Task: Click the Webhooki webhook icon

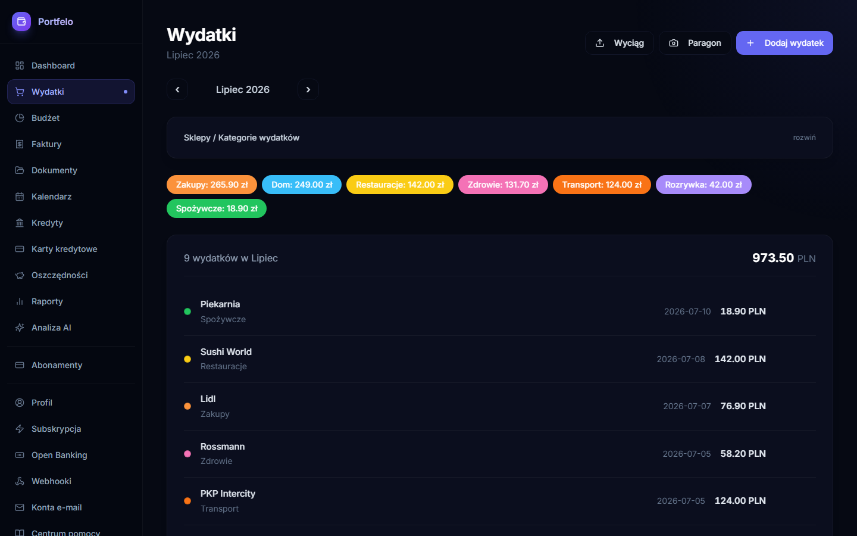Action: pyautogui.click(x=20, y=481)
